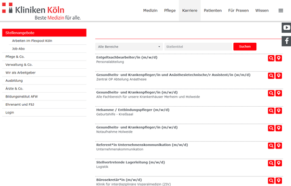Click location pin for Anästhesietechnische/r Assistent/in job
The height and width of the screenshot is (186, 291).
(x=278, y=75)
